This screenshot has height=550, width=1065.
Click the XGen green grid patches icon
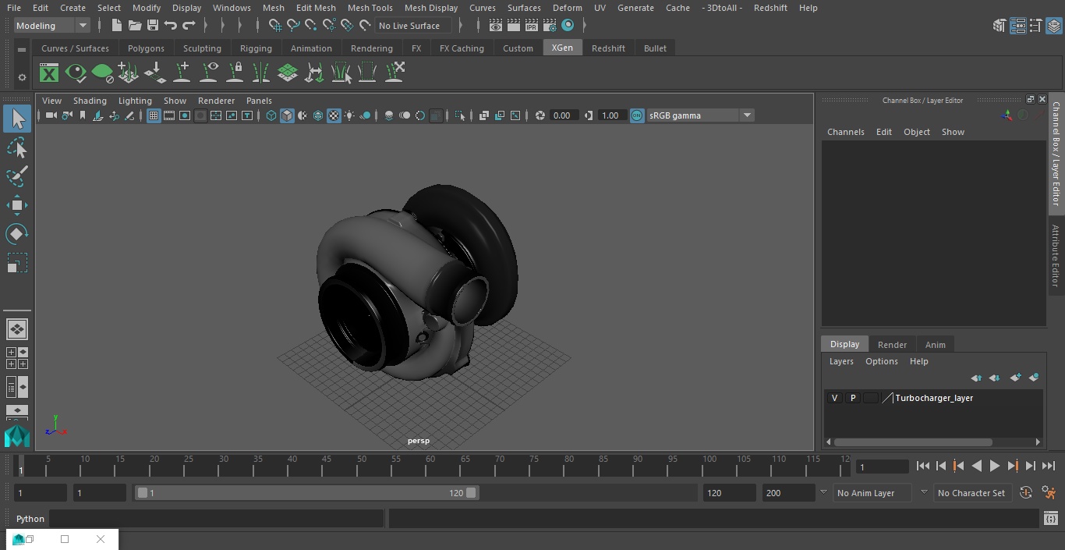click(x=288, y=73)
